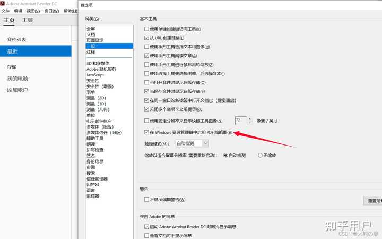The width and height of the screenshot is (382, 239).
Task: Enable 不显示编辑警告 checkbox
Action: [146, 200]
